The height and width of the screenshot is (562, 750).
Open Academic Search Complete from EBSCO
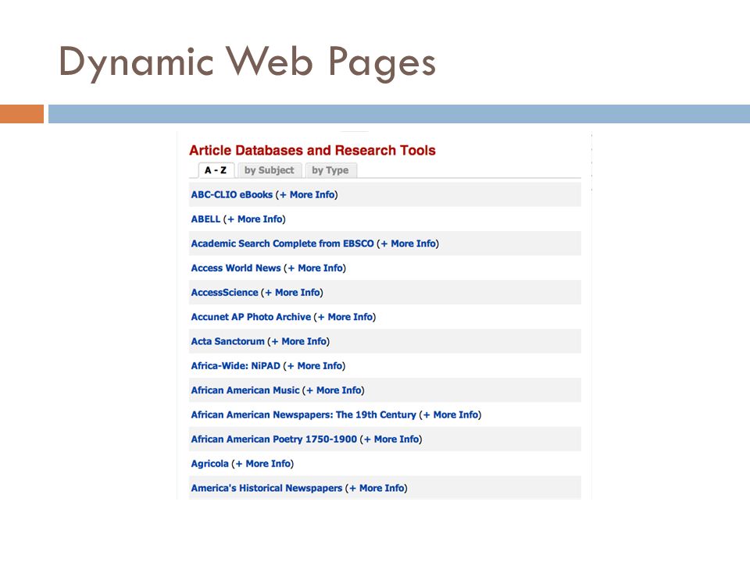point(282,244)
